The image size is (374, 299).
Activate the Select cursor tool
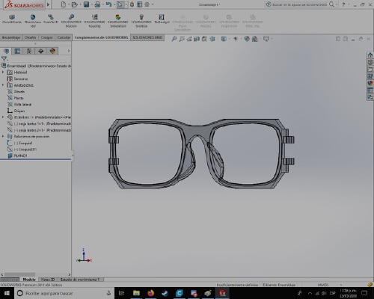(x=120, y=4)
